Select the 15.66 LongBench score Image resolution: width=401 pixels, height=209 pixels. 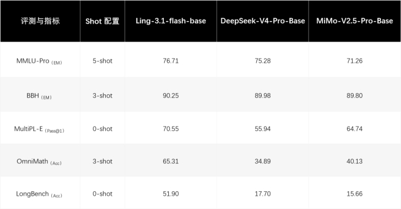click(354, 194)
